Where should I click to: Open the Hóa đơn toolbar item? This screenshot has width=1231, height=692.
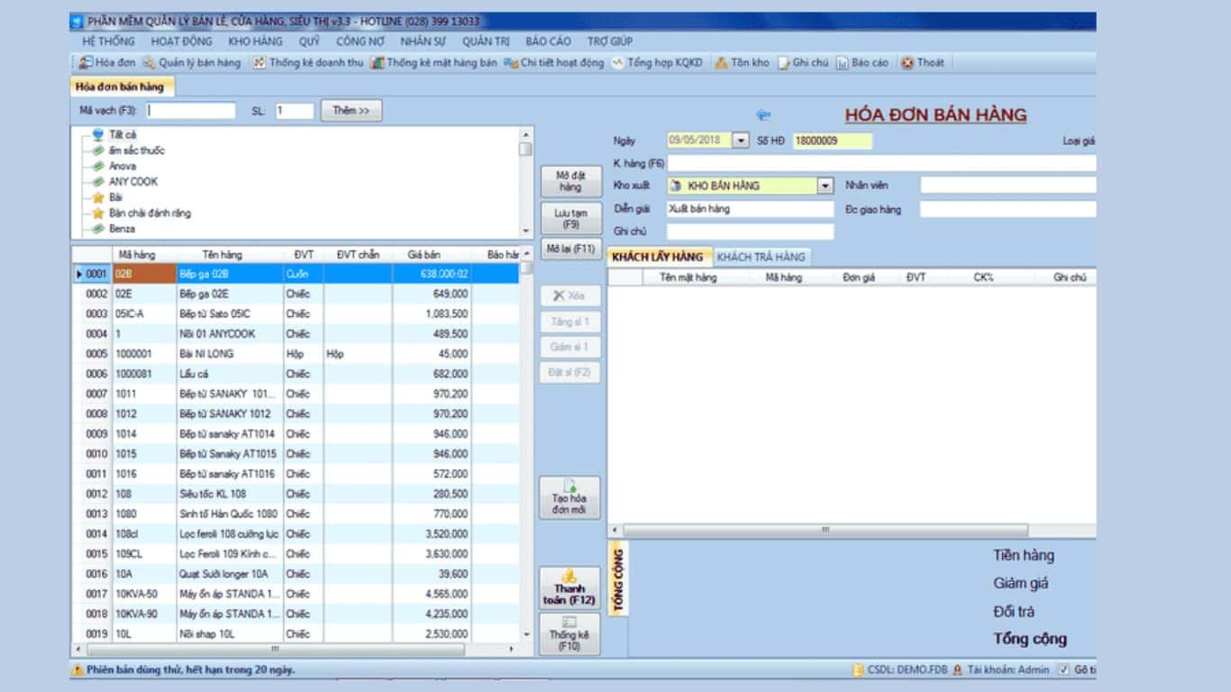tap(106, 63)
